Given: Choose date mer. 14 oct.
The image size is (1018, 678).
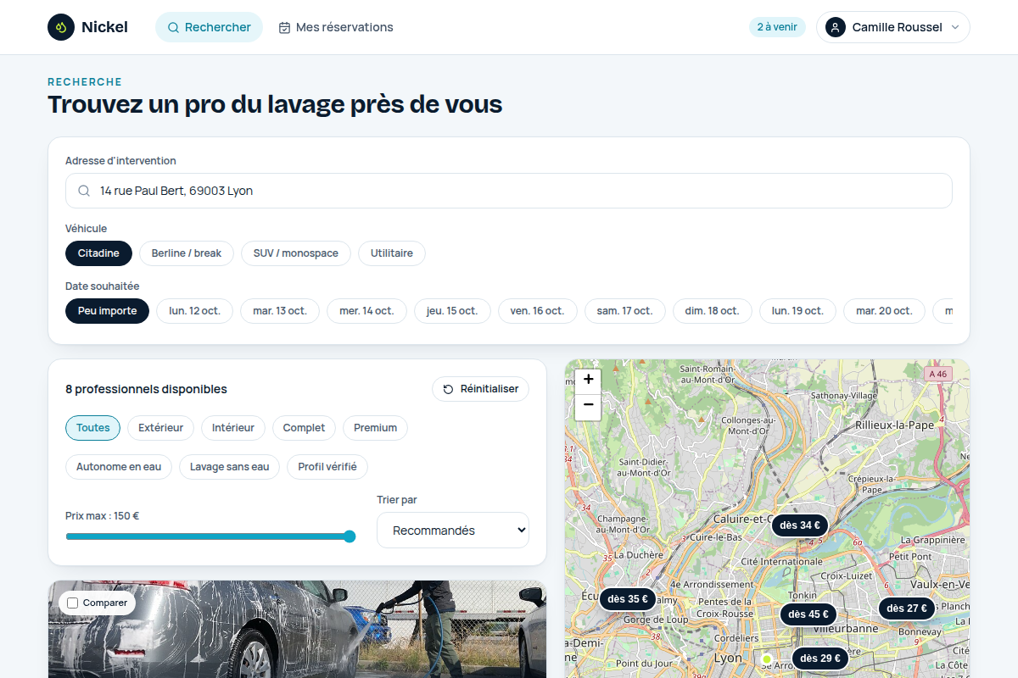Looking at the screenshot, I should click(x=366, y=311).
